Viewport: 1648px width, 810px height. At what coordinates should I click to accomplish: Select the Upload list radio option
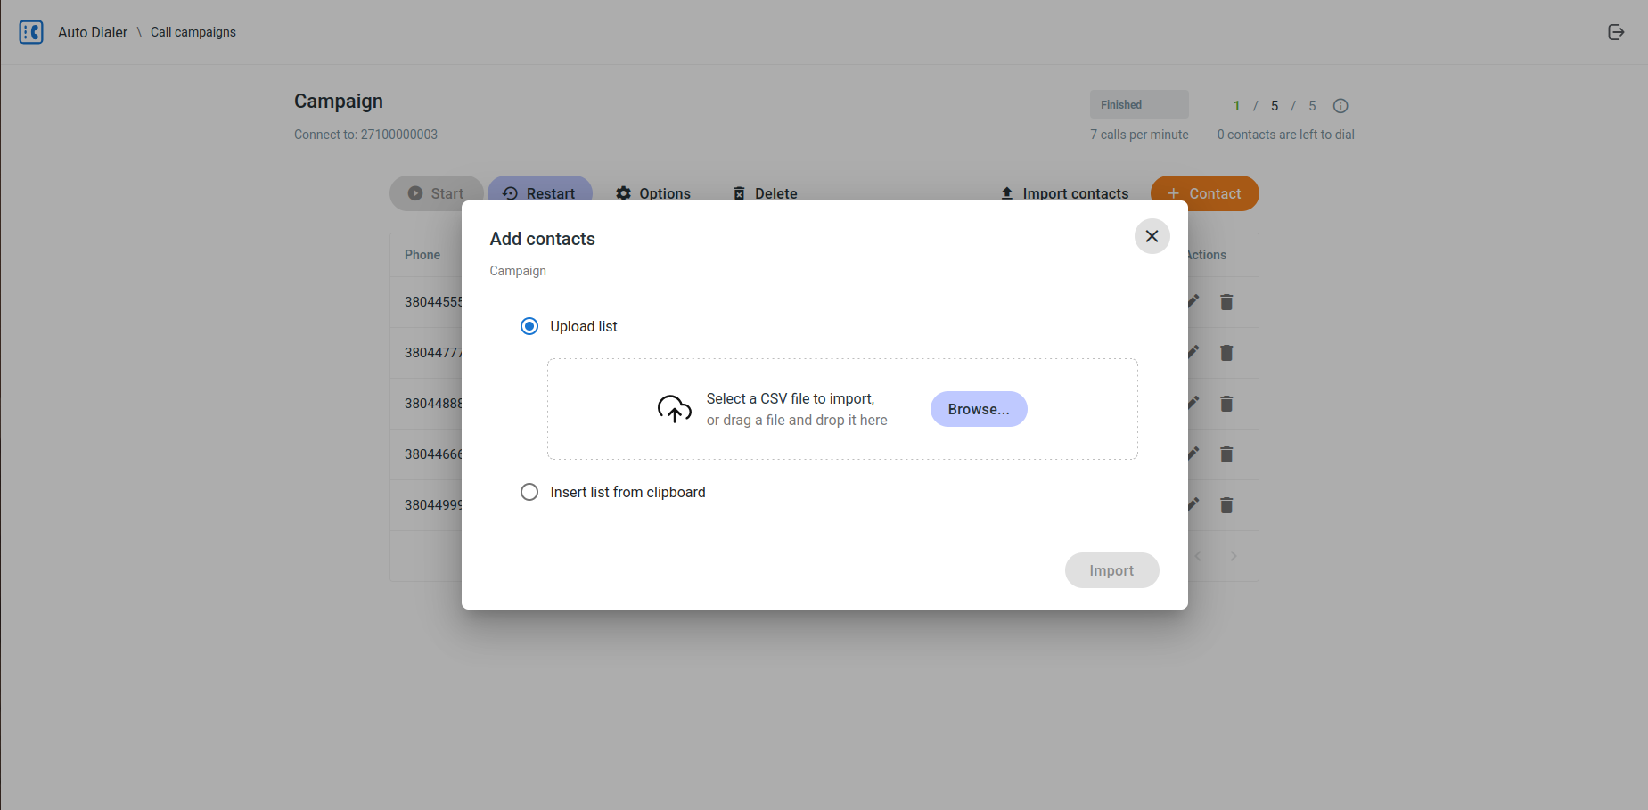point(529,326)
